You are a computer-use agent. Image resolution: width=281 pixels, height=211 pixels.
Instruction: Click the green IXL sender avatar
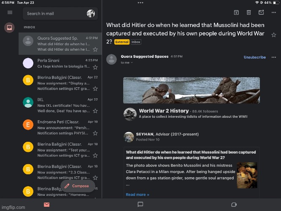pos(28,103)
